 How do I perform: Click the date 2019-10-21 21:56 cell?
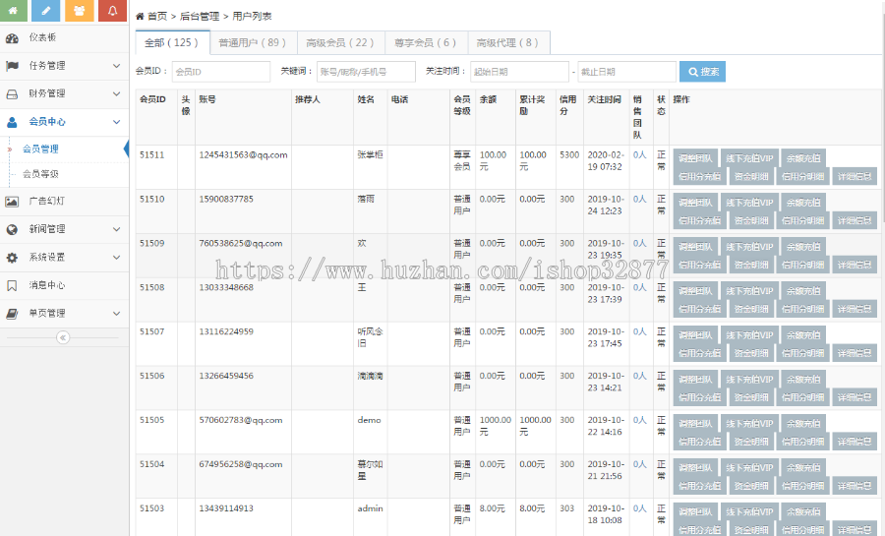605,470
